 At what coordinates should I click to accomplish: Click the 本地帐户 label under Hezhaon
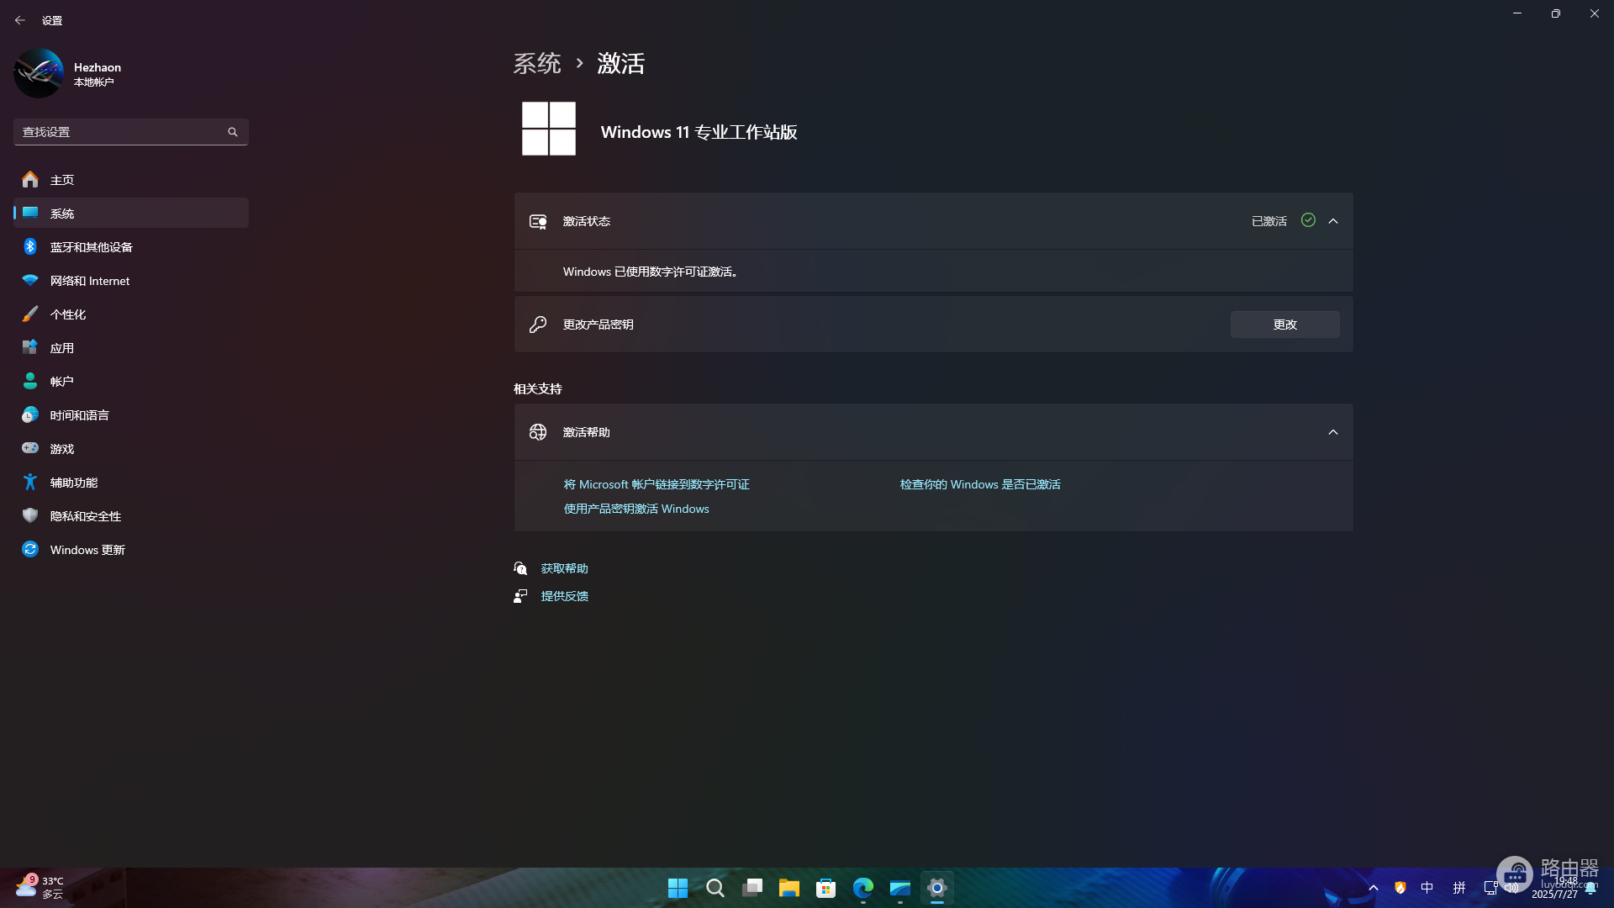(93, 82)
